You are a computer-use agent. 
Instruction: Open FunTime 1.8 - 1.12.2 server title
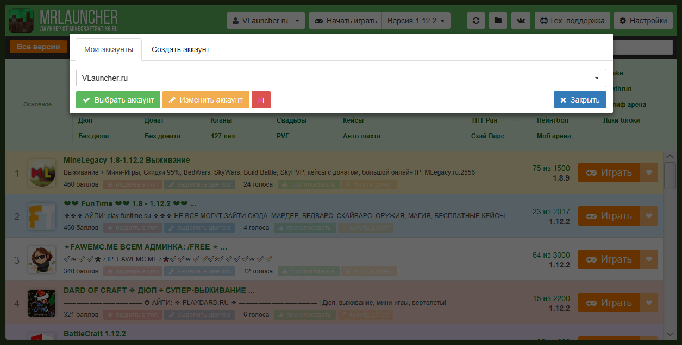(130, 203)
